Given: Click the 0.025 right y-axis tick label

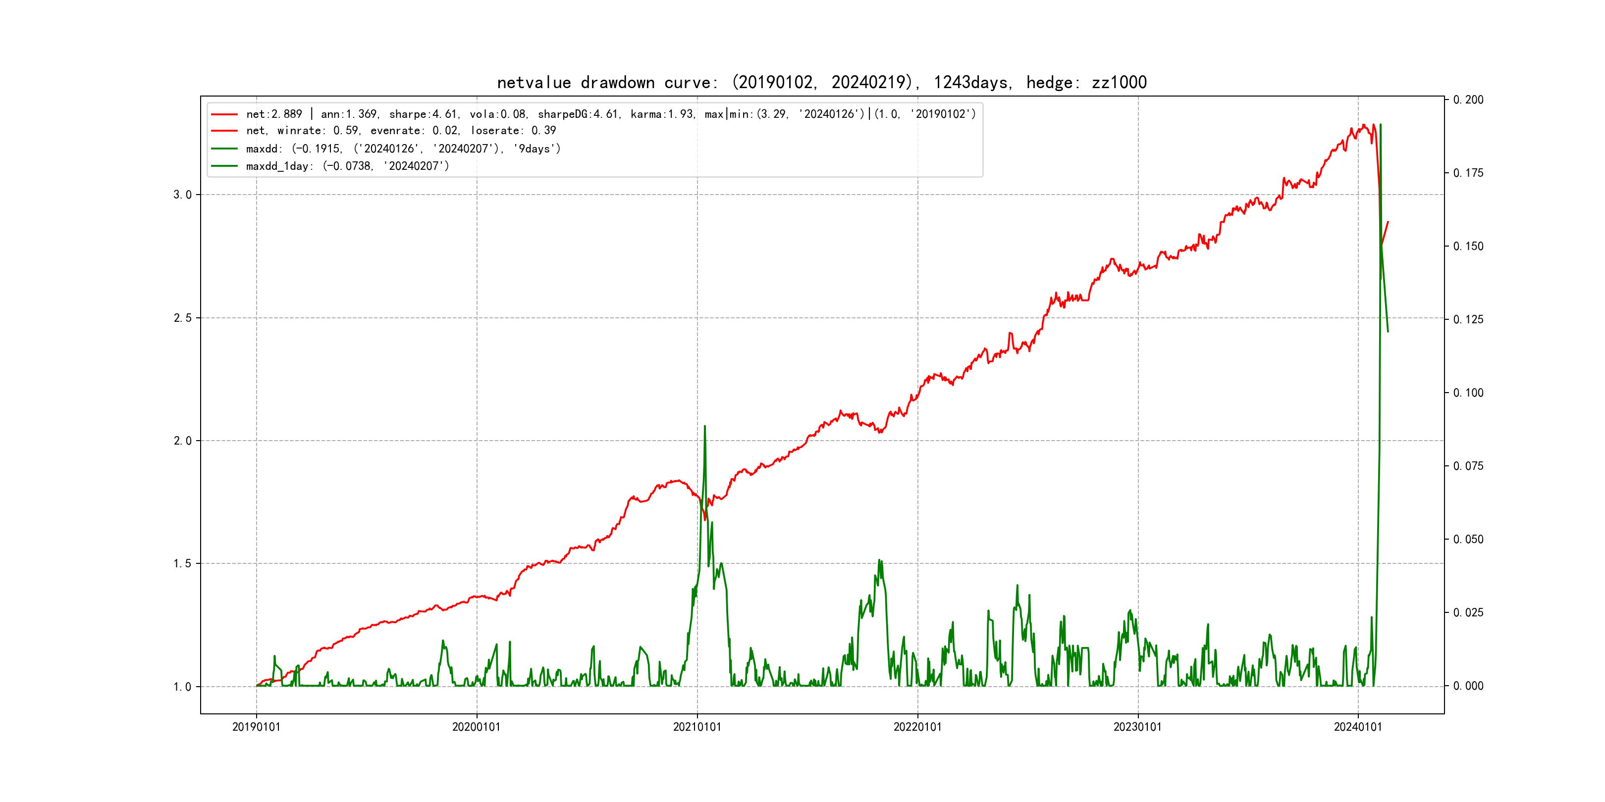Looking at the screenshot, I should pos(1468,613).
